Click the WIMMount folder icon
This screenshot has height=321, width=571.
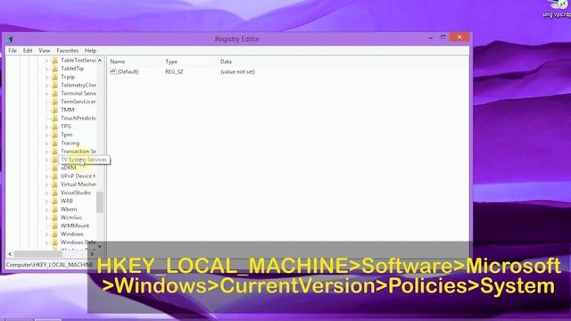(x=54, y=226)
